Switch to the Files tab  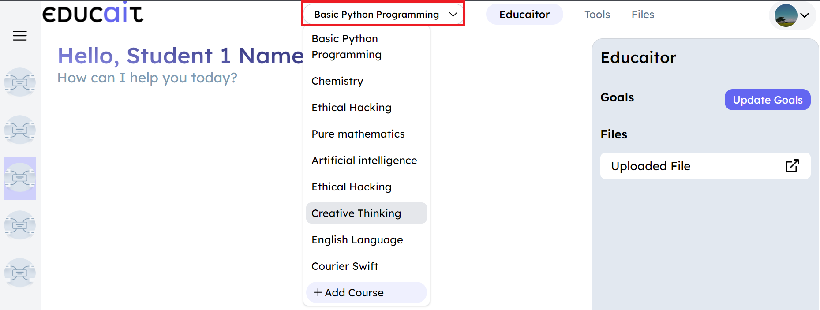click(x=643, y=15)
